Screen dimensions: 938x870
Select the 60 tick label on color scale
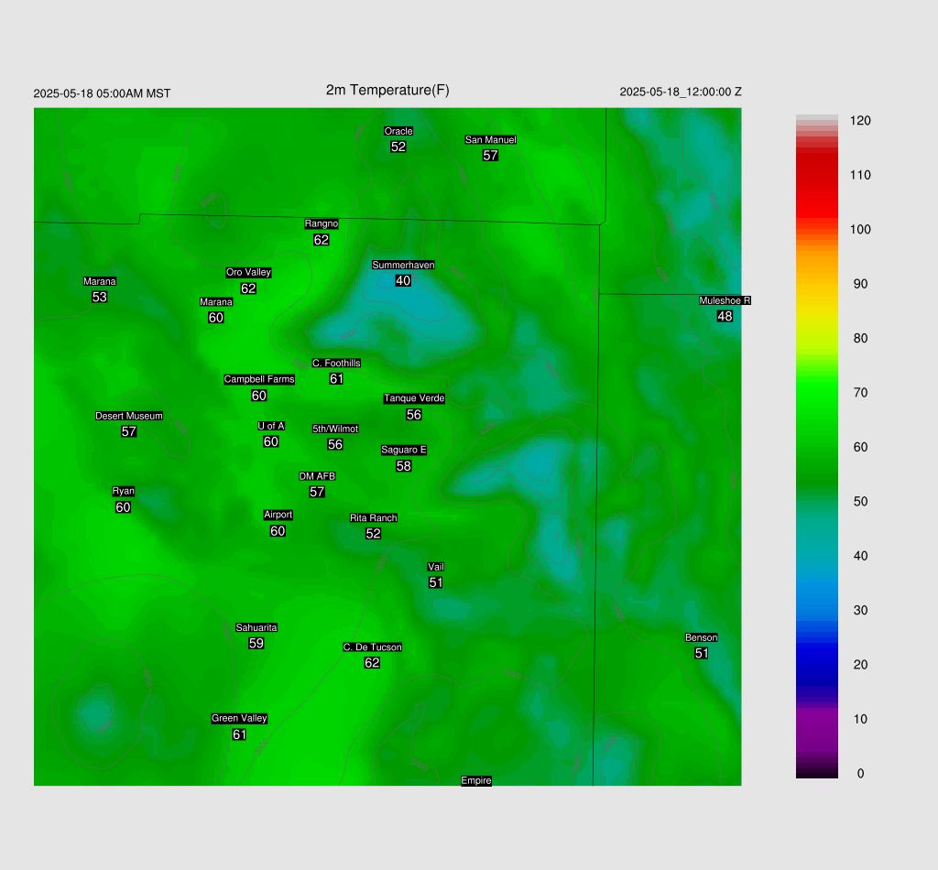tap(860, 447)
